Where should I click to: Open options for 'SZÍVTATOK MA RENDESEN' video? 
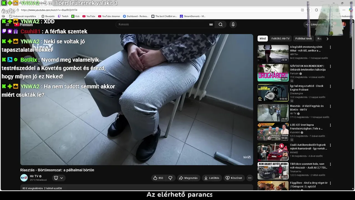[x=330, y=66]
